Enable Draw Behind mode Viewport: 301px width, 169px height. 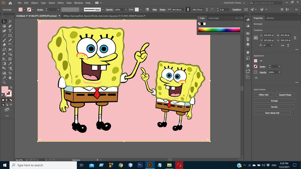click(7, 105)
